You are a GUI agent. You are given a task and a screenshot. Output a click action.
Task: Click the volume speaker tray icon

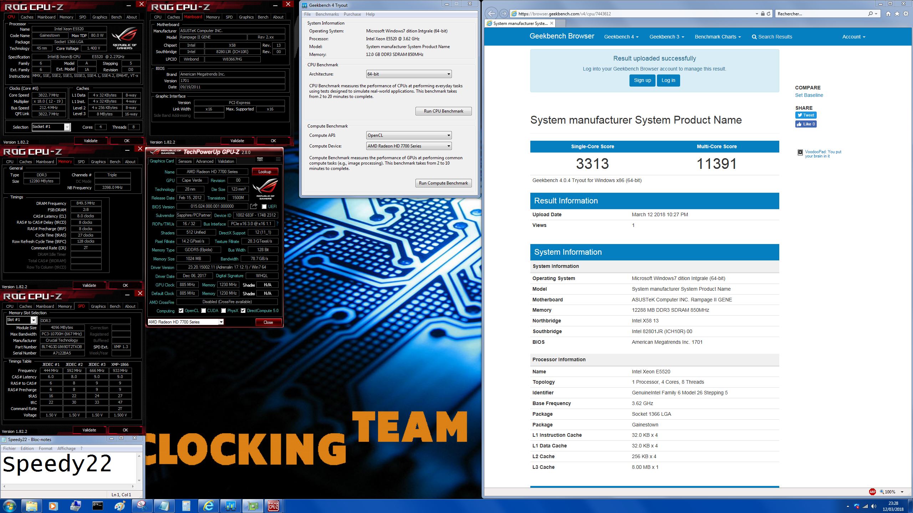[873, 506]
